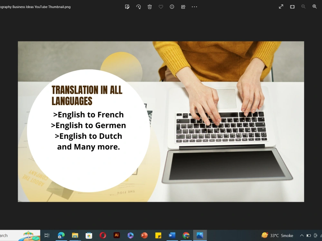Check battery status in system tray

pos(308,236)
